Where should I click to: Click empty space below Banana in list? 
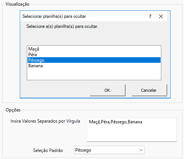94,74
